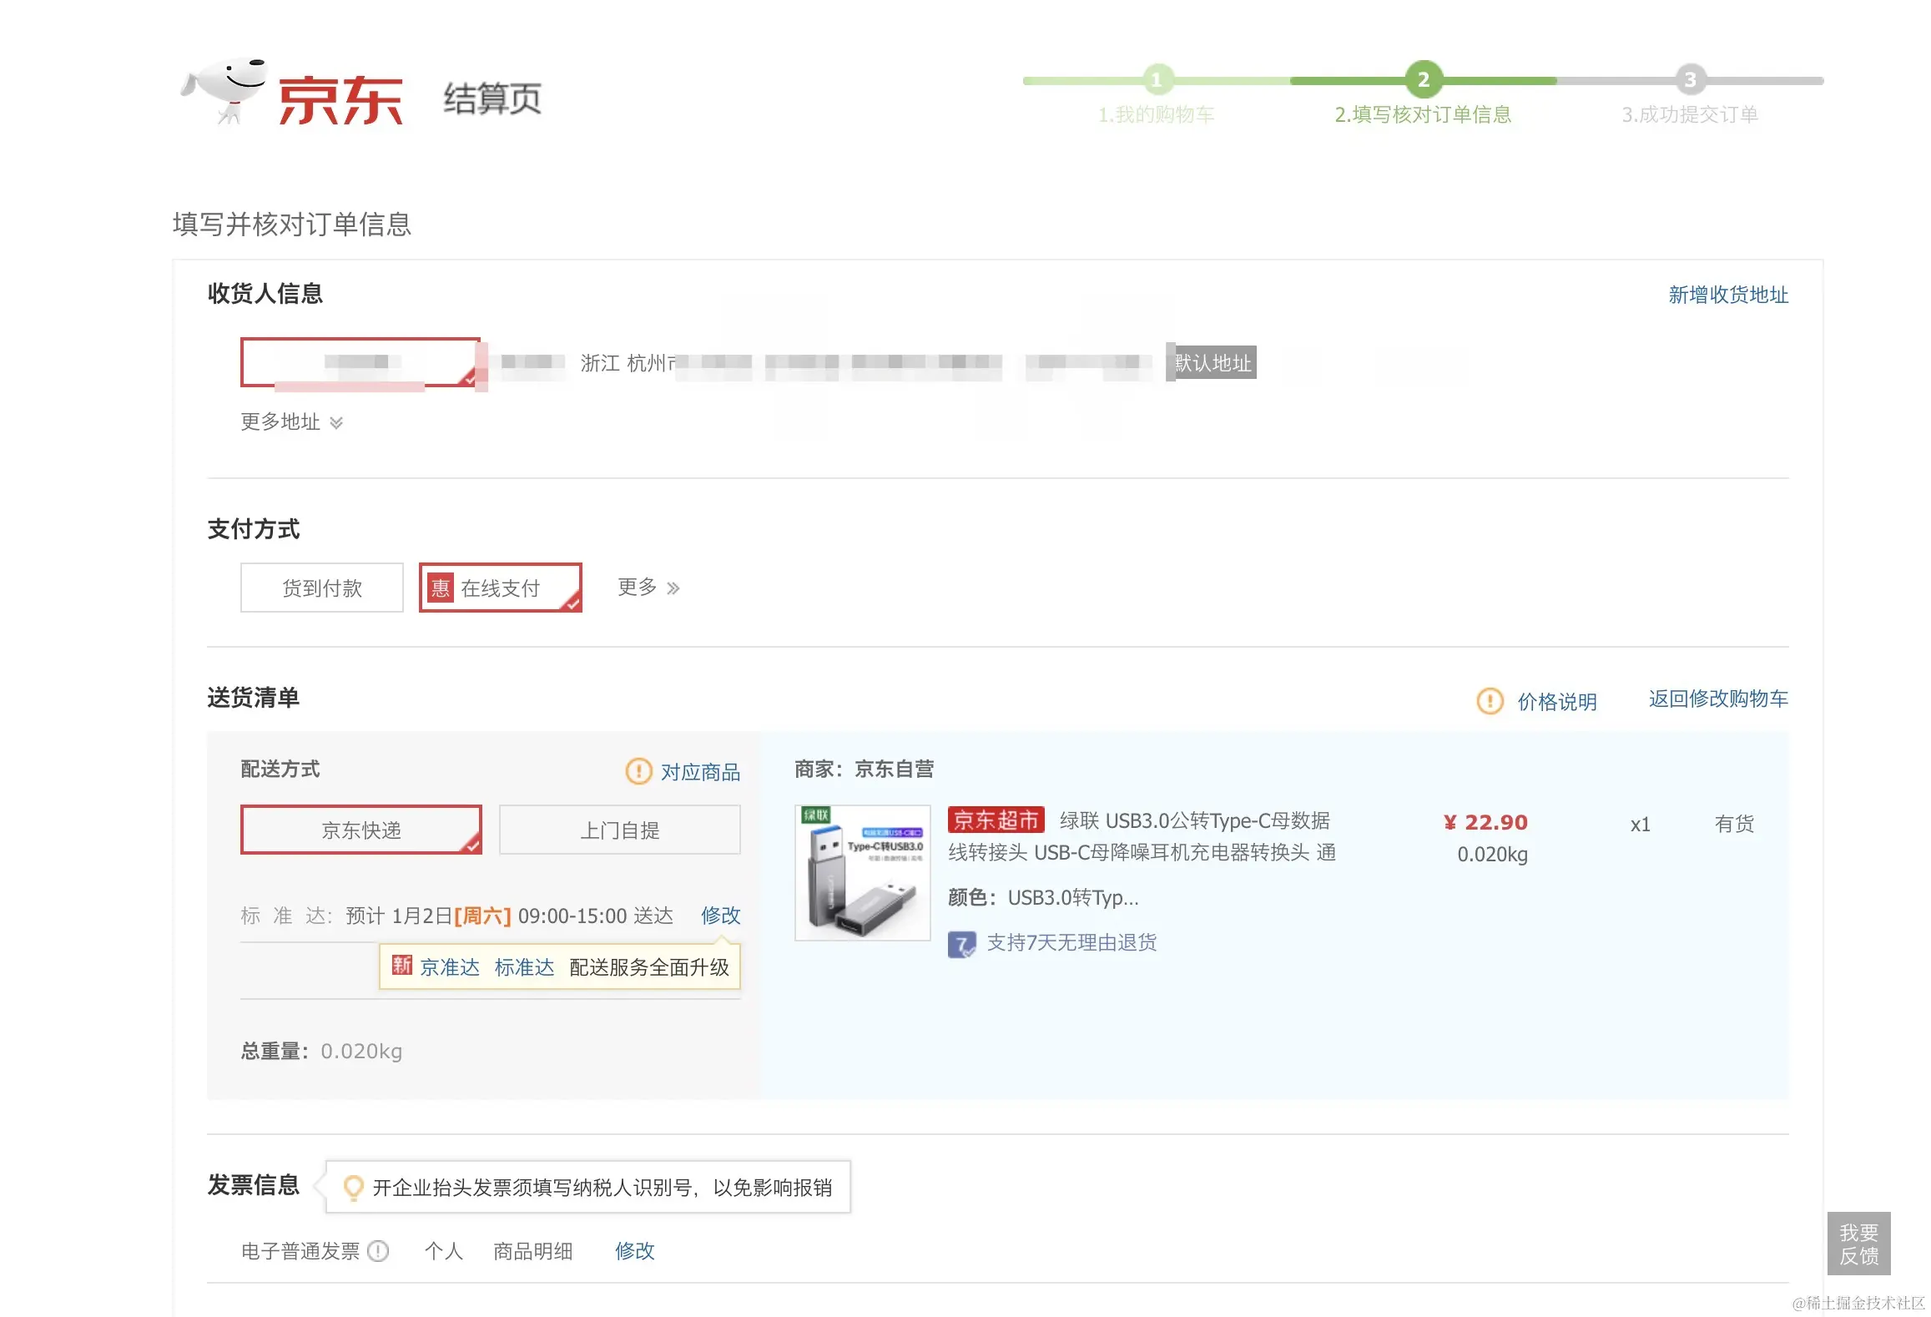Click the 7-day return badge icon

pos(961,944)
